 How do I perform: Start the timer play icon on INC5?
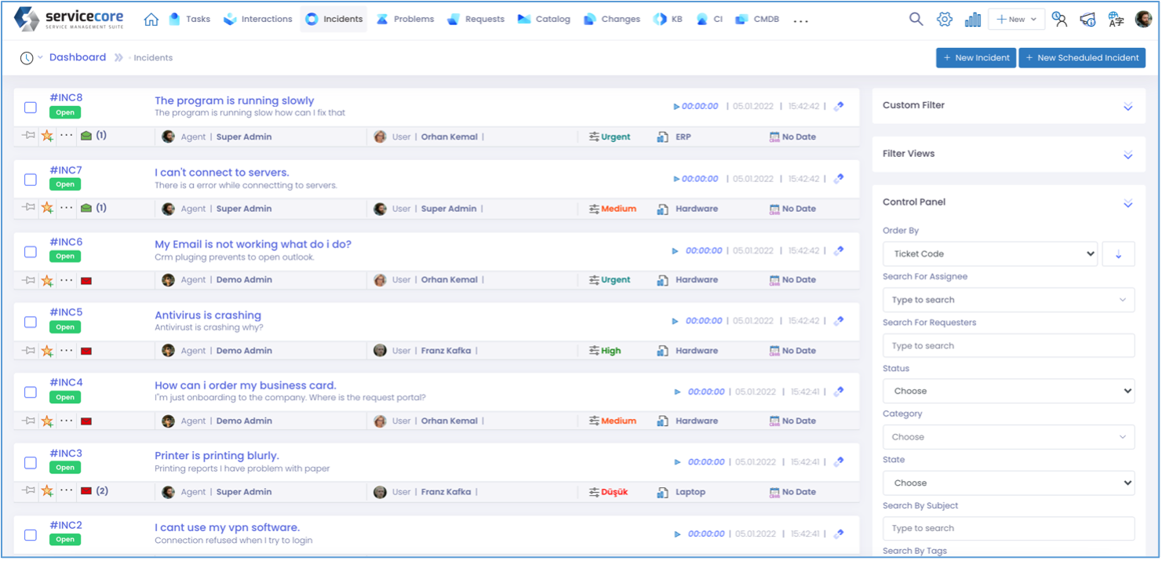point(675,321)
